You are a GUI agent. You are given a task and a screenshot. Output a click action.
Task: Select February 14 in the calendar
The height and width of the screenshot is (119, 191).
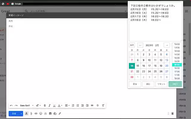point(132,66)
